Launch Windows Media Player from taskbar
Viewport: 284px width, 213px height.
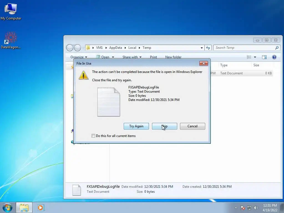(x=40, y=207)
